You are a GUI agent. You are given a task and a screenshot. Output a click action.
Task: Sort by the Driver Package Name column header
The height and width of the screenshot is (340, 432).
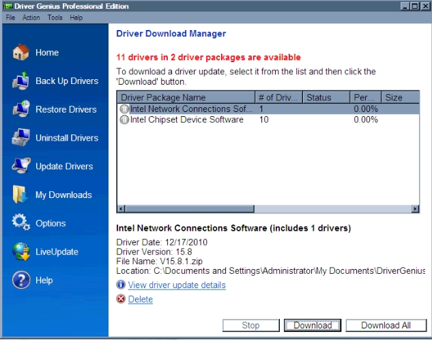coord(186,98)
